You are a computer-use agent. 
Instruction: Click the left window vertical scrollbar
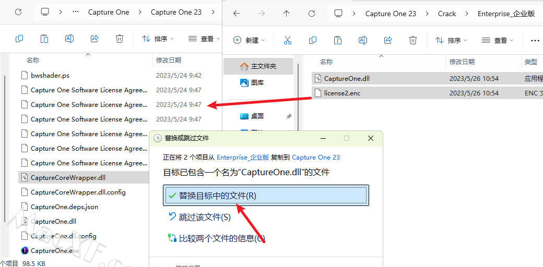pyautogui.click(x=4, y=149)
